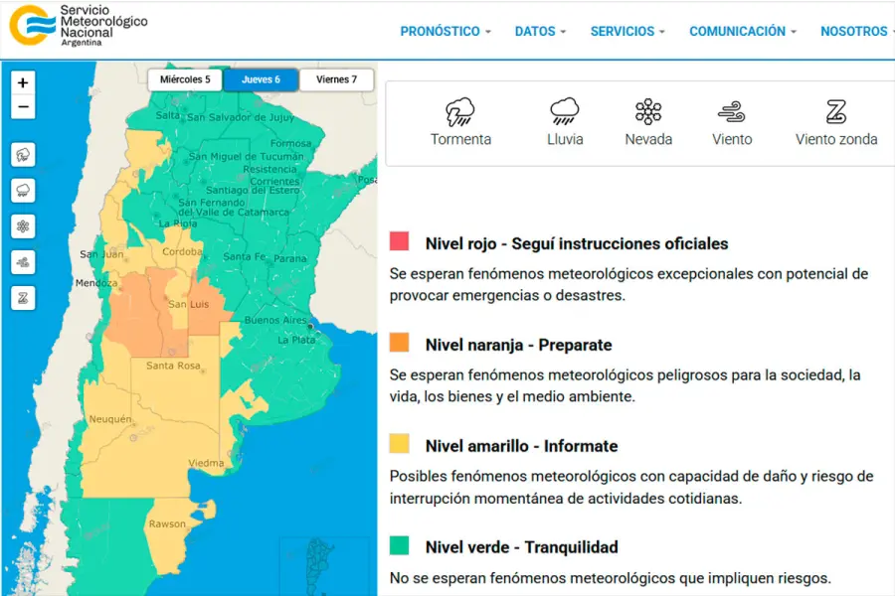
Task: Click the orange Nivel naranja color swatch
Action: tap(400, 343)
